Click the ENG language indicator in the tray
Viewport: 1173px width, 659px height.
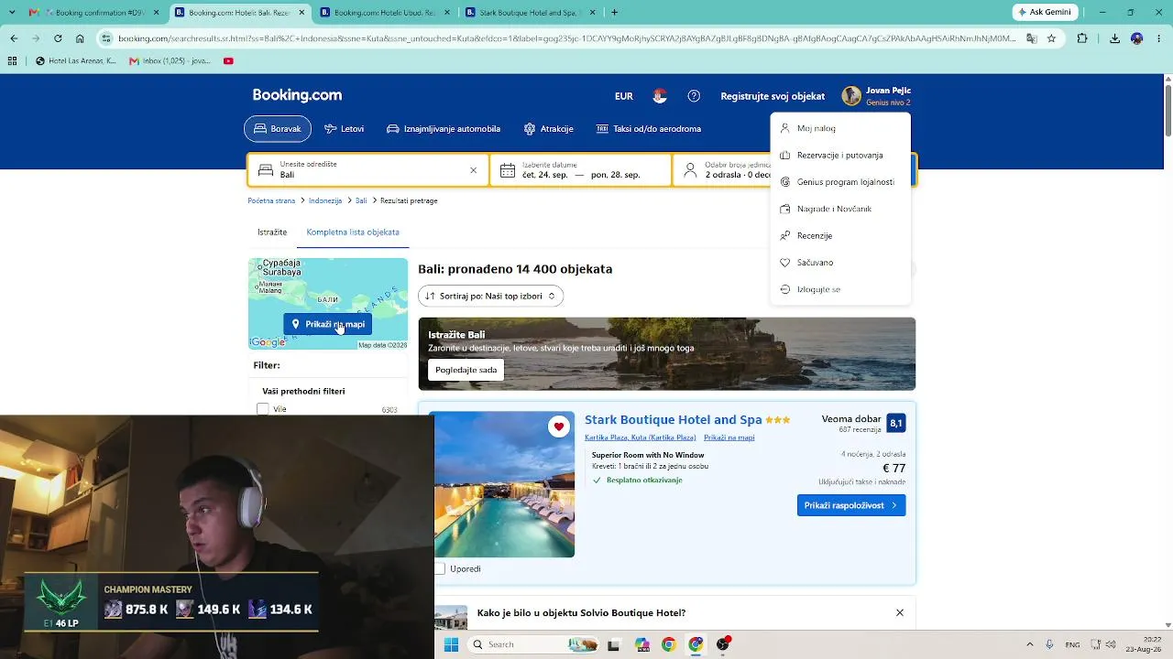(1074, 644)
